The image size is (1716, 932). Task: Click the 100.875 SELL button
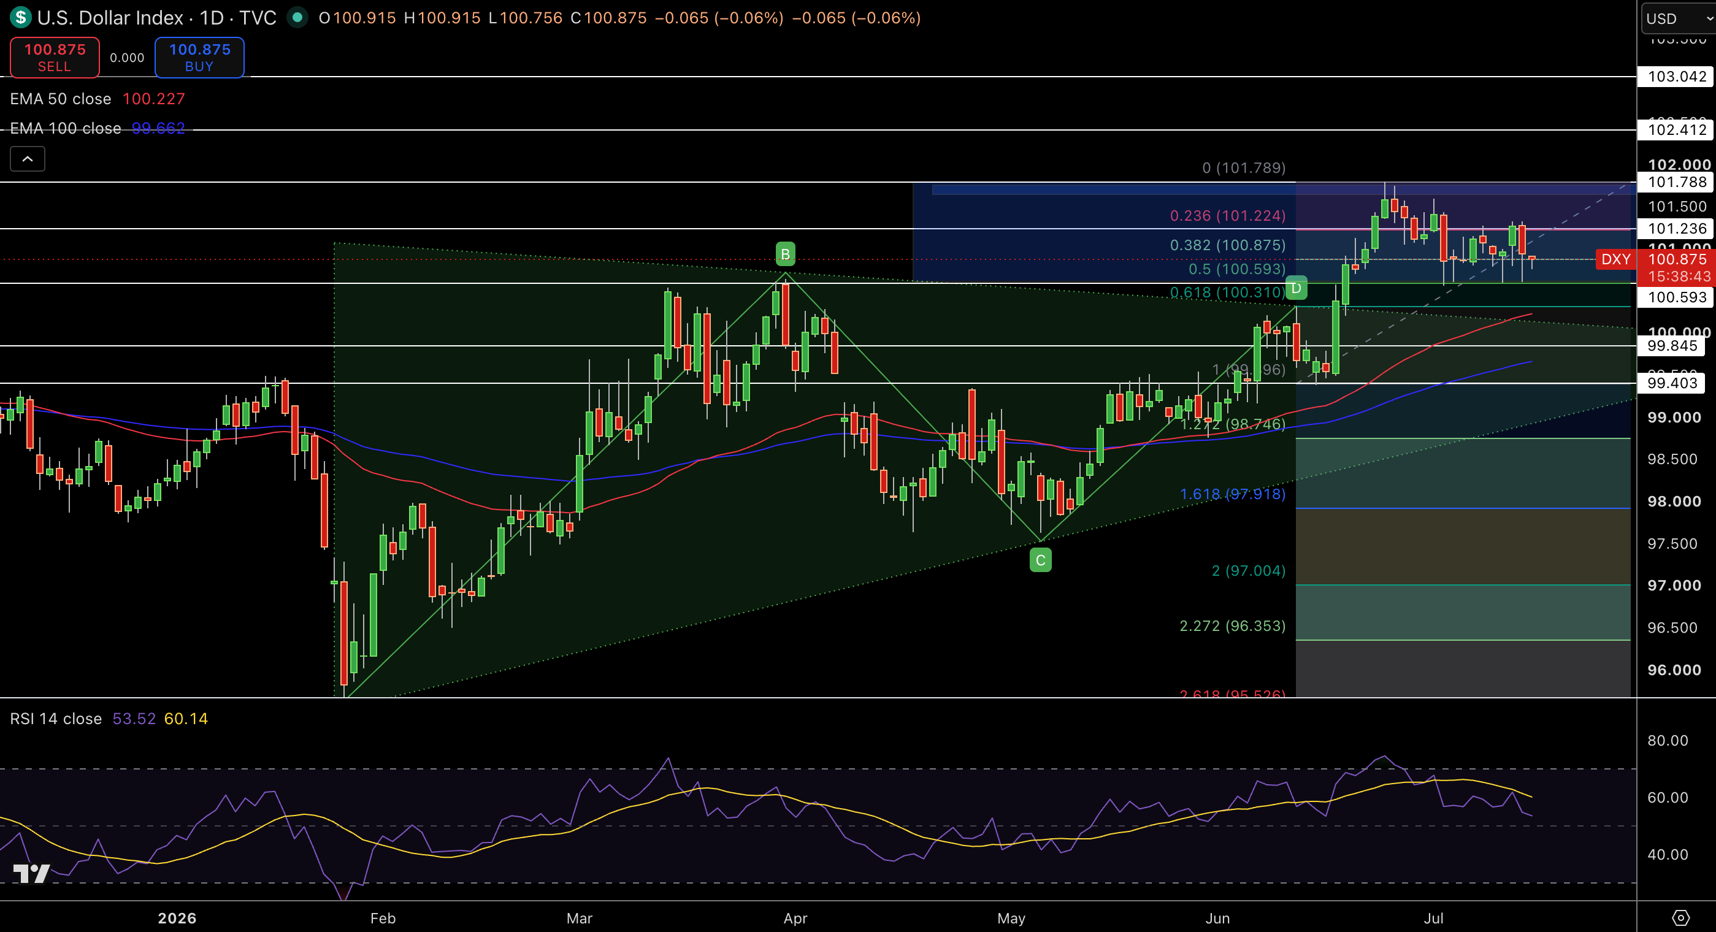(55, 57)
